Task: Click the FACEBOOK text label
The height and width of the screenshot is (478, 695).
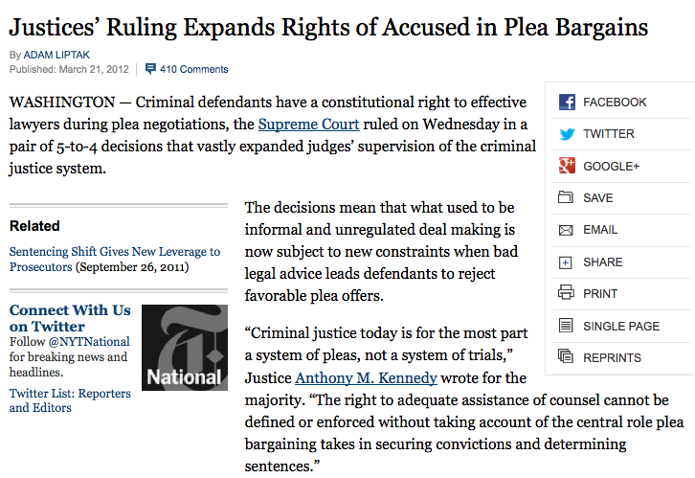Action: point(615,102)
